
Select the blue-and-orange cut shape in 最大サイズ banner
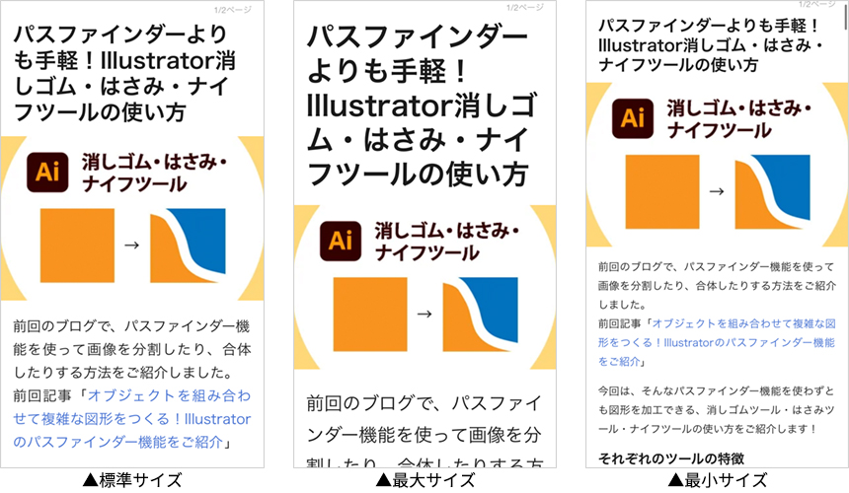point(480,315)
